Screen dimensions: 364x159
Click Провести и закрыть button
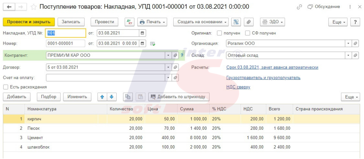[x=29, y=22]
